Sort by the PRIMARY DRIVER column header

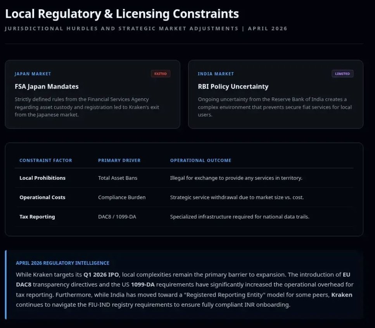tap(119, 160)
